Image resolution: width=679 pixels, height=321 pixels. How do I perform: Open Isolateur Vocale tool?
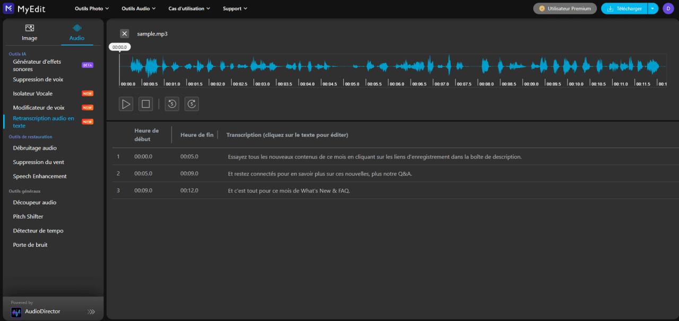(x=33, y=93)
